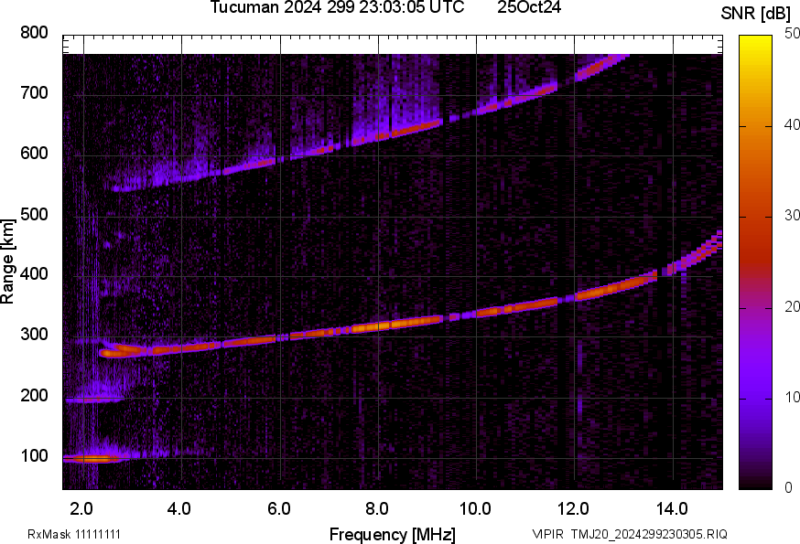Click the SNR colorbar gradient strip
800x544 pixels.
click(x=756, y=262)
